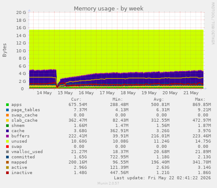This screenshot has height=188, width=217.
Task: Click vmalloc_used current value 21.27M
Action: click(x=79, y=152)
